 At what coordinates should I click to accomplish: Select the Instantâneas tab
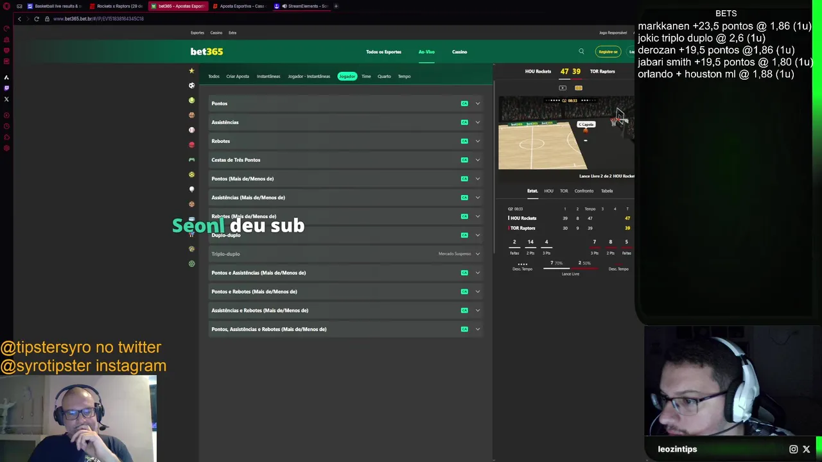[268, 76]
